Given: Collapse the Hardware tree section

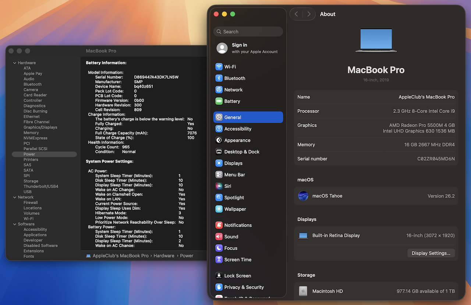Looking at the screenshot, I should [x=15, y=63].
